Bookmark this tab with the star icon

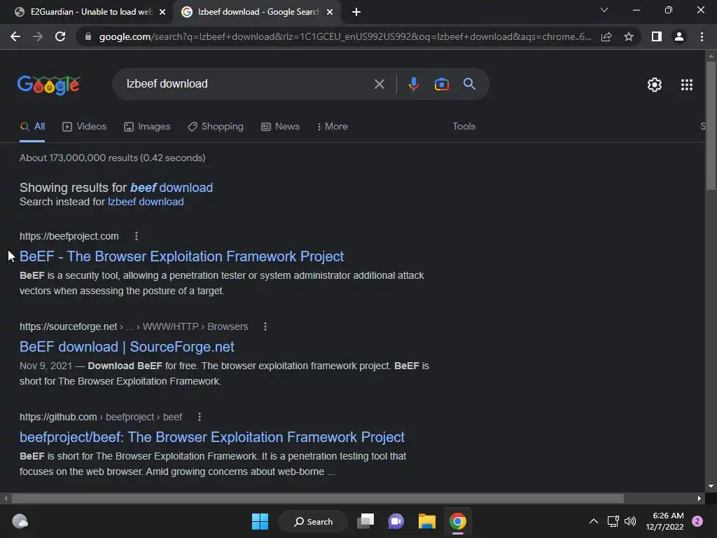629,36
